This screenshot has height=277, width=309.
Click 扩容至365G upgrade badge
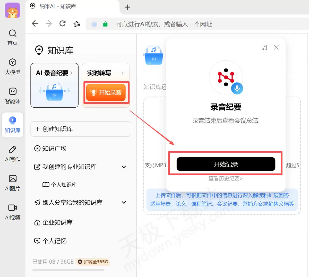[93, 262]
